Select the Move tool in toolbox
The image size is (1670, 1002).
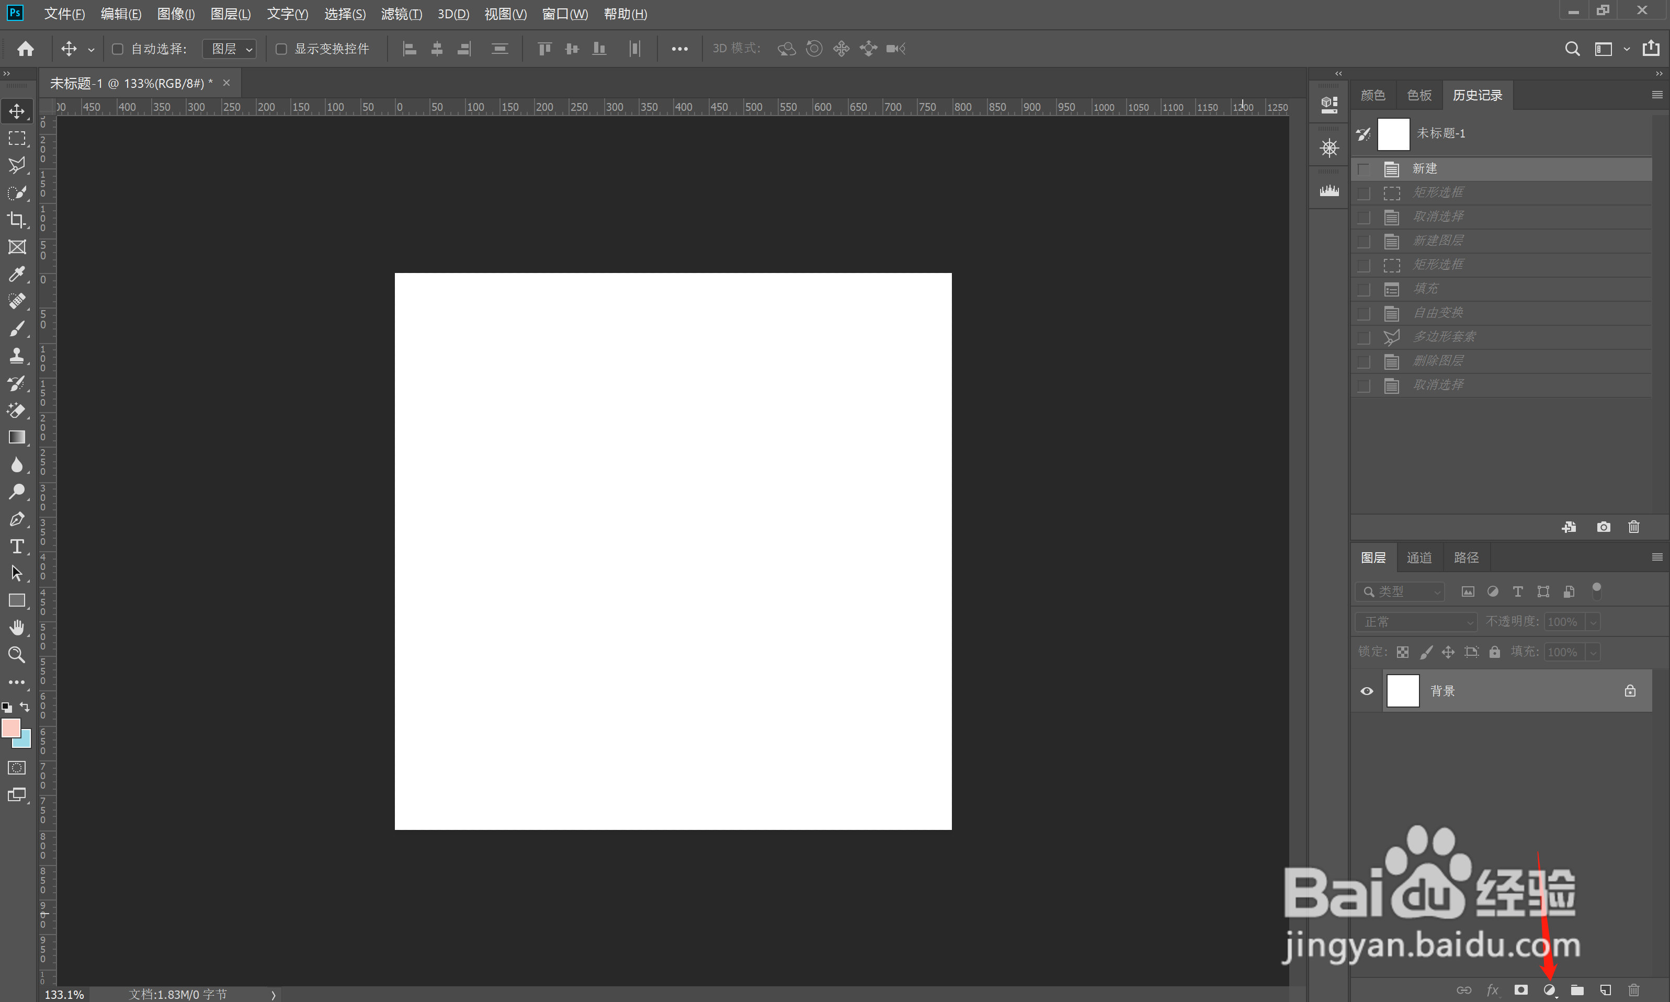(x=17, y=111)
